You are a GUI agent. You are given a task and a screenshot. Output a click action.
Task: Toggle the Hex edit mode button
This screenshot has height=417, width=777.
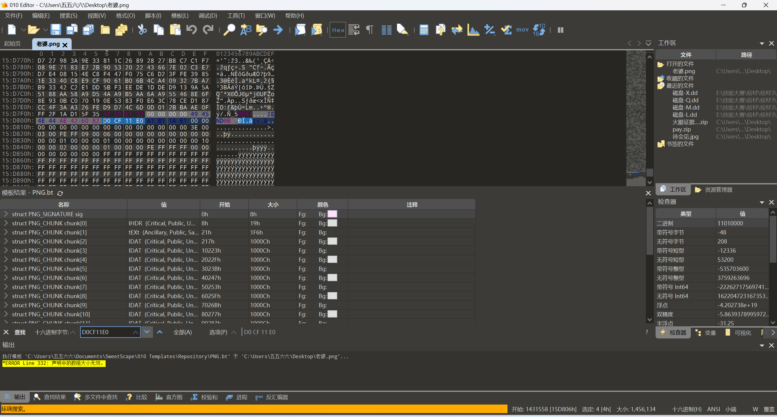click(338, 30)
